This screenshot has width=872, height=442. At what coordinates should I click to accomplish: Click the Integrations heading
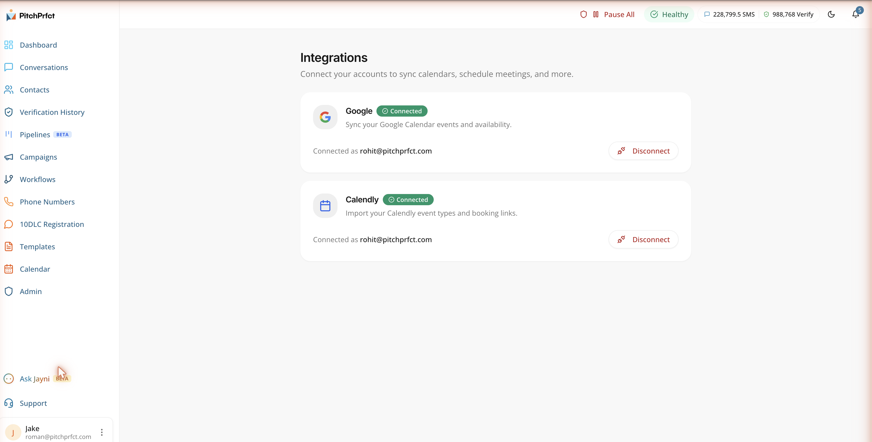pyautogui.click(x=333, y=58)
